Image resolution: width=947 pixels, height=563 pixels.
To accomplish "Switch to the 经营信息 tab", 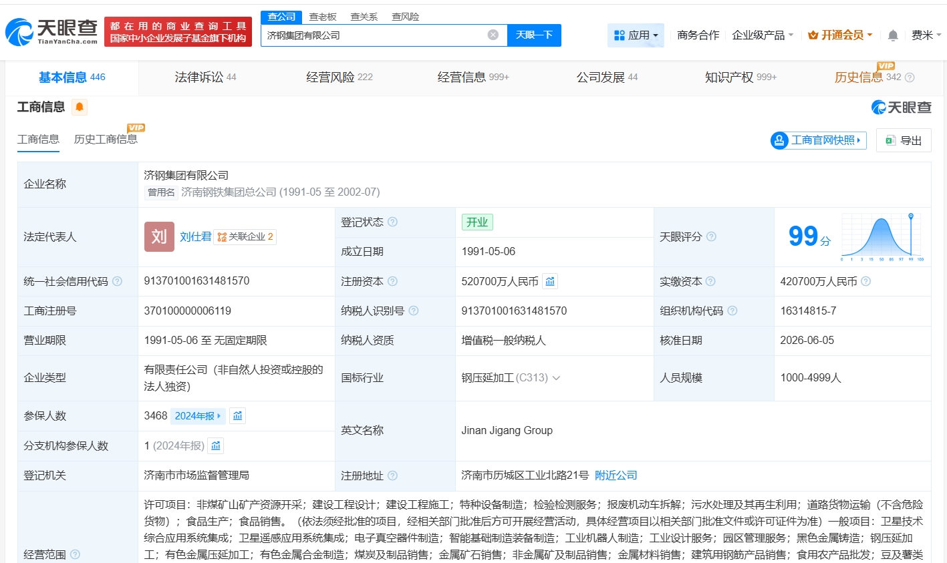I will (x=473, y=77).
